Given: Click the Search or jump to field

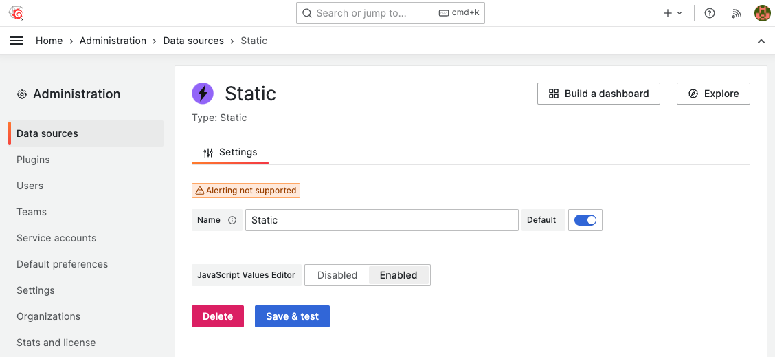Looking at the screenshot, I should point(390,13).
